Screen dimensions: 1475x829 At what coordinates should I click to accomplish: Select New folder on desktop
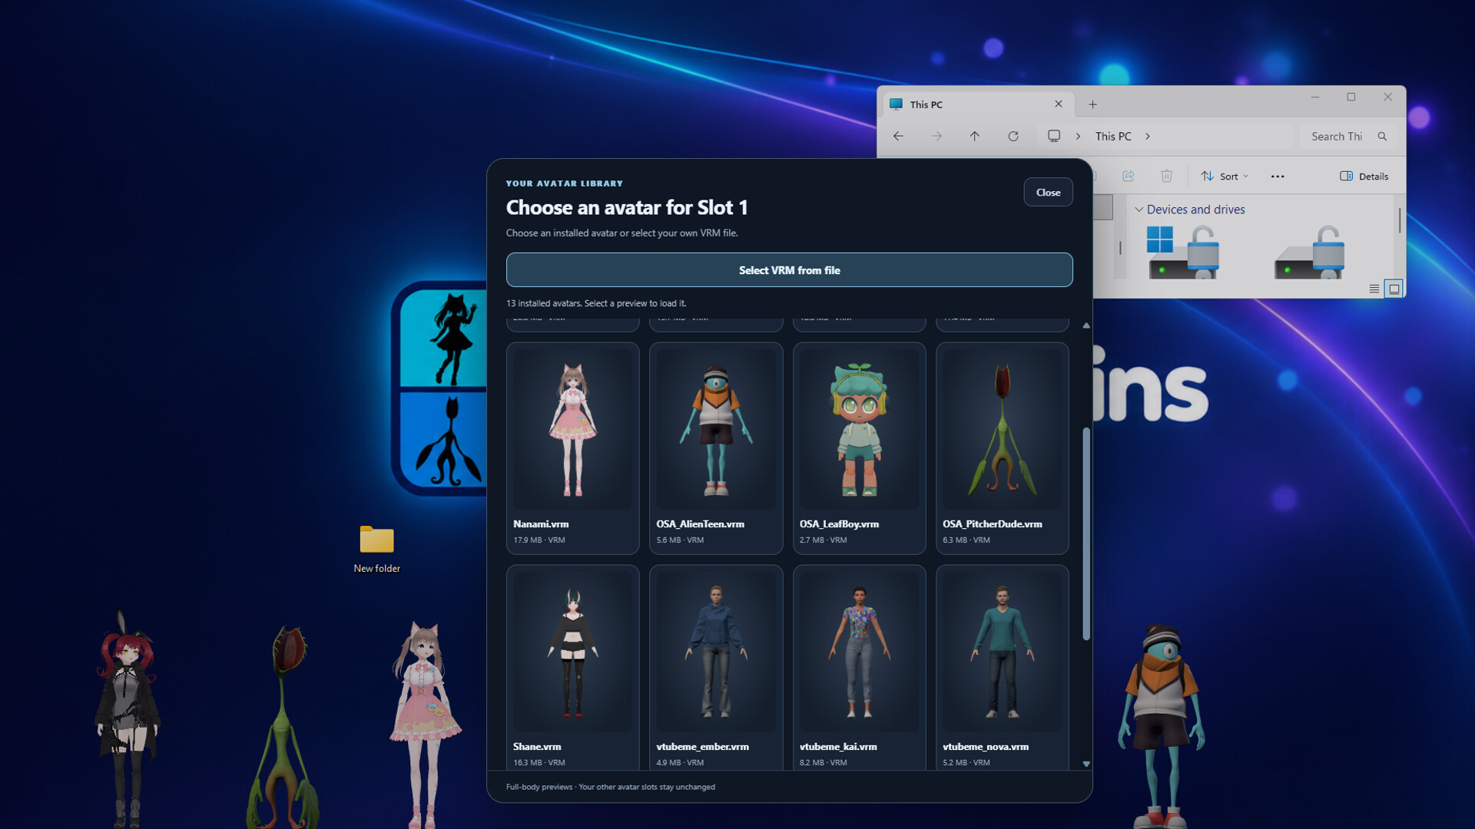376,549
